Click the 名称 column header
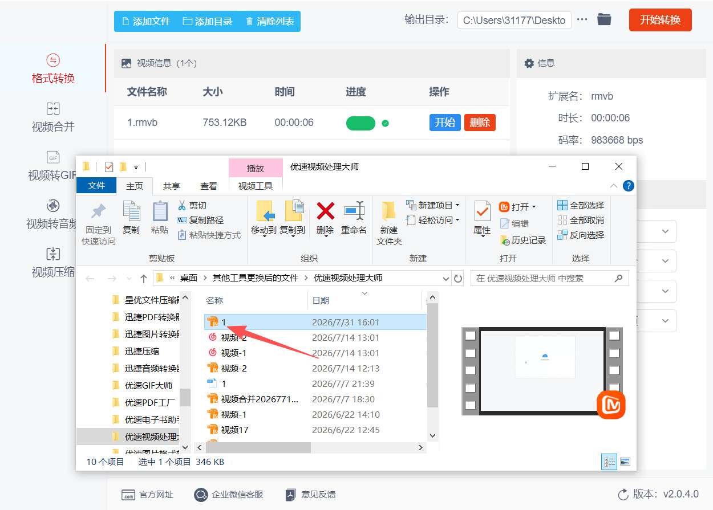The height and width of the screenshot is (510, 713). [214, 300]
